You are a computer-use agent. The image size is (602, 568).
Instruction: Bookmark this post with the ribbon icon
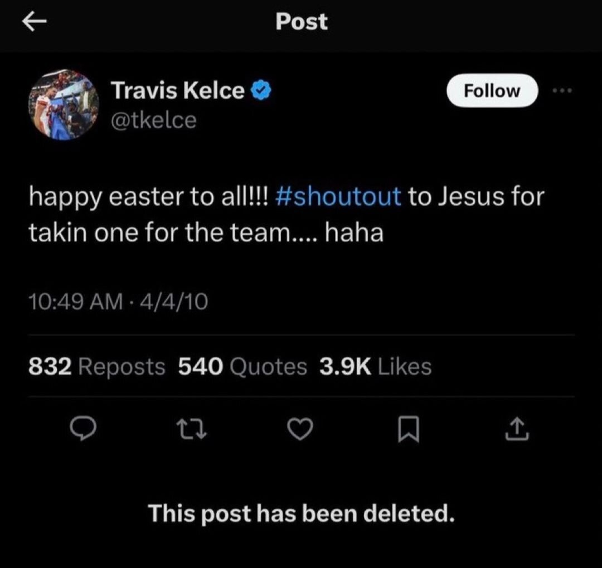tap(409, 431)
